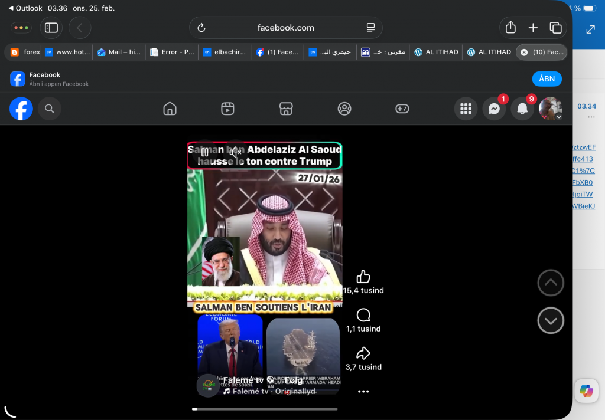Open Messenger chat icon
The image size is (605, 420).
click(x=494, y=109)
